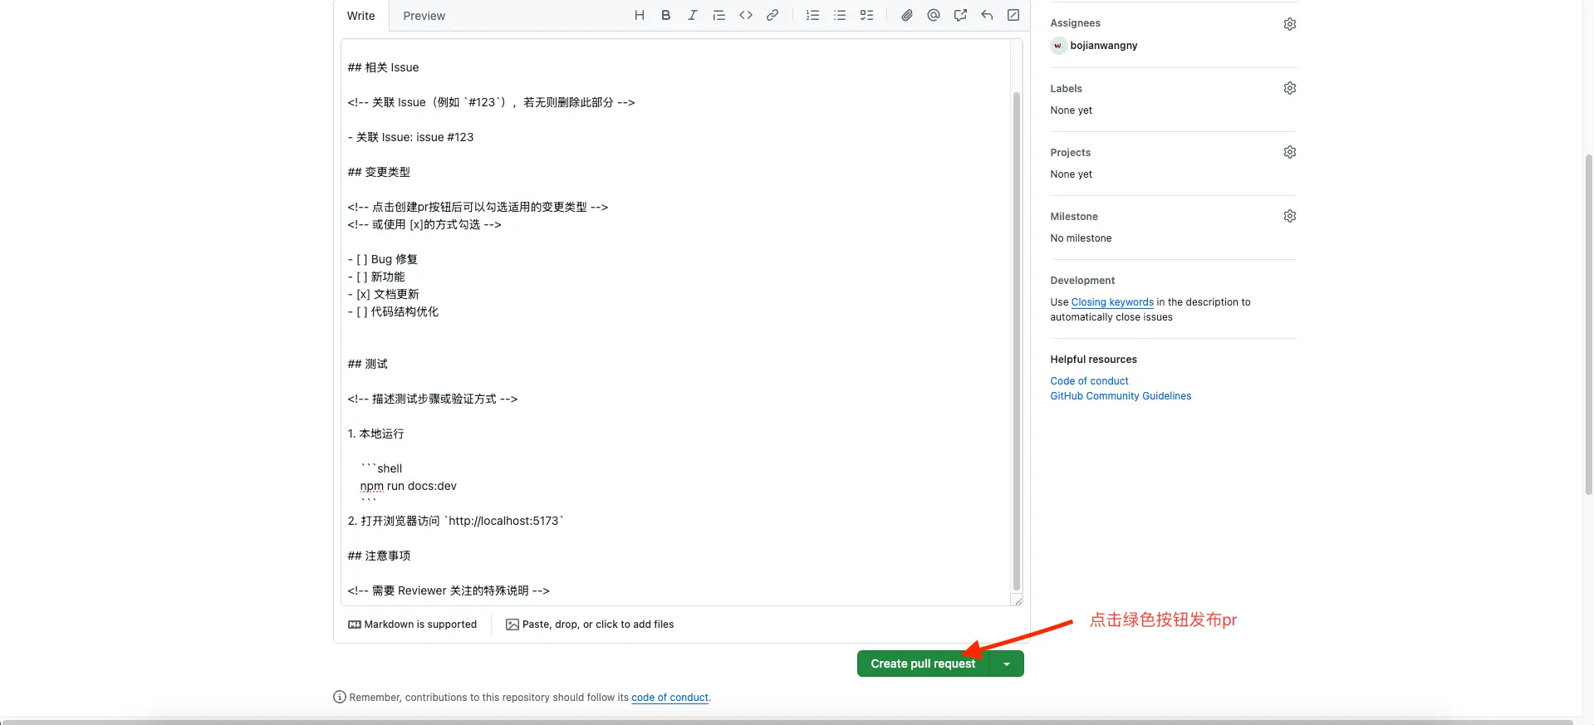Click the '## 测试' heading text
Viewport: 1594px width, 725px height.
(367, 364)
